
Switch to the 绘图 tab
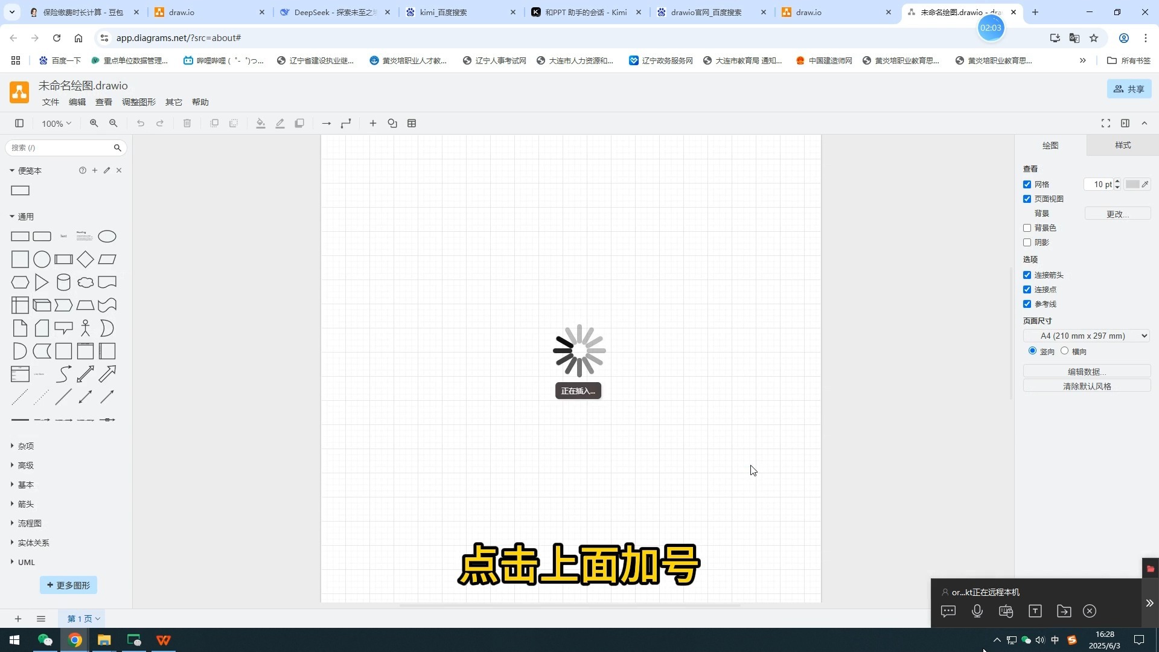point(1050,145)
